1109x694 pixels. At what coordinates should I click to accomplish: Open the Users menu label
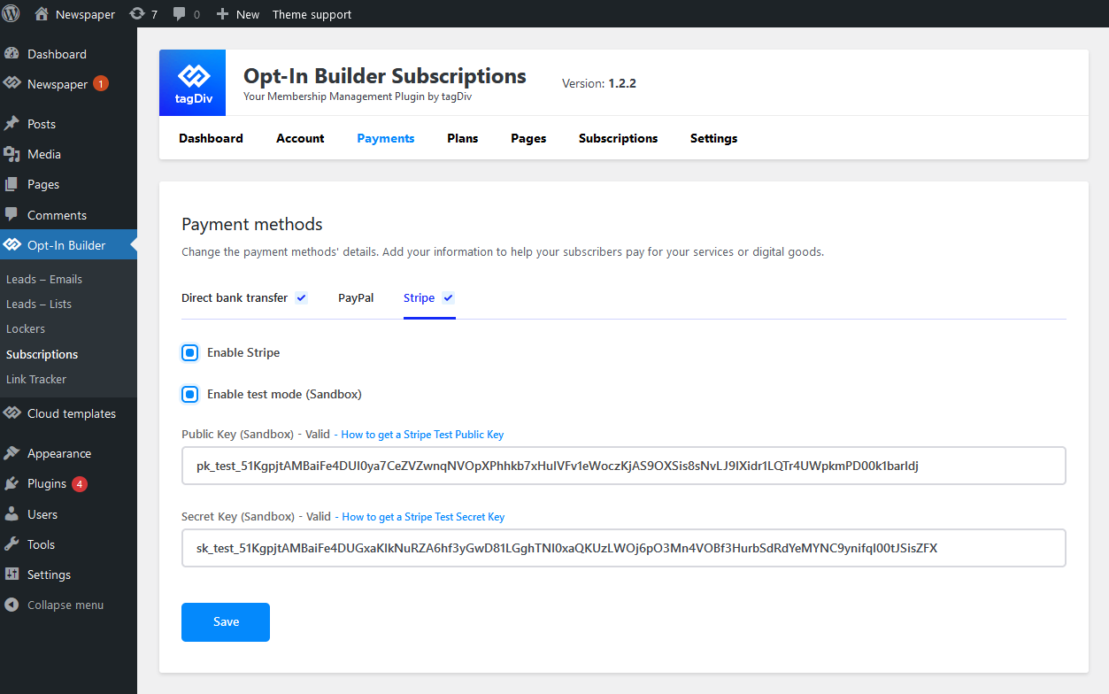click(42, 514)
